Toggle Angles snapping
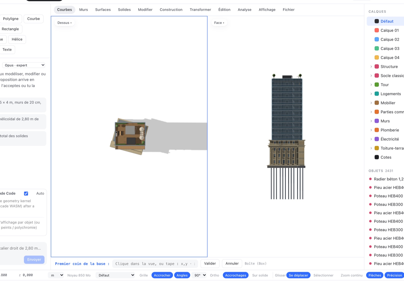The height and width of the screenshot is (281, 404). coord(182,275)
